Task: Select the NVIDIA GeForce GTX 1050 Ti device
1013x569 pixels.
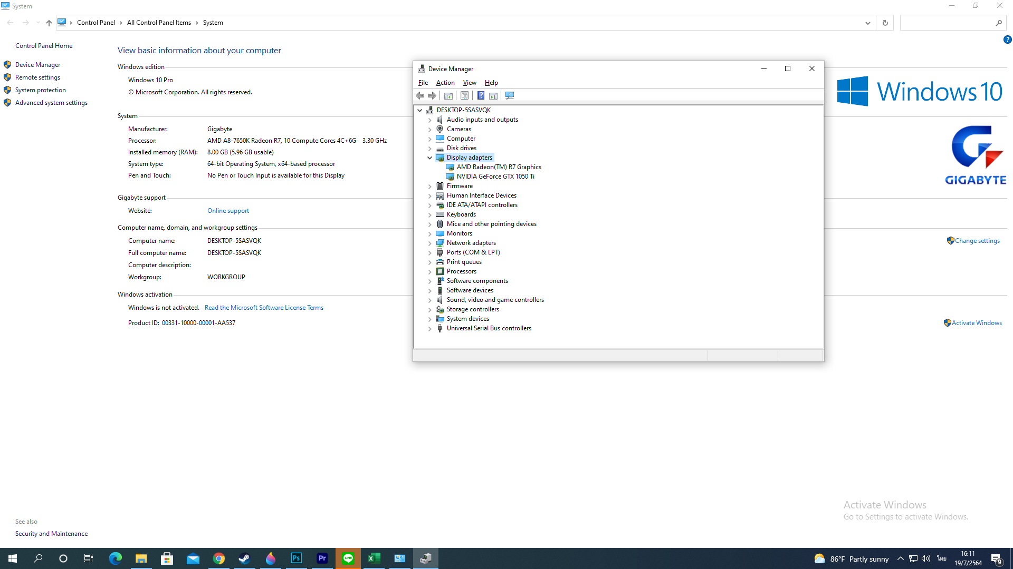Action: click(495, 176)
